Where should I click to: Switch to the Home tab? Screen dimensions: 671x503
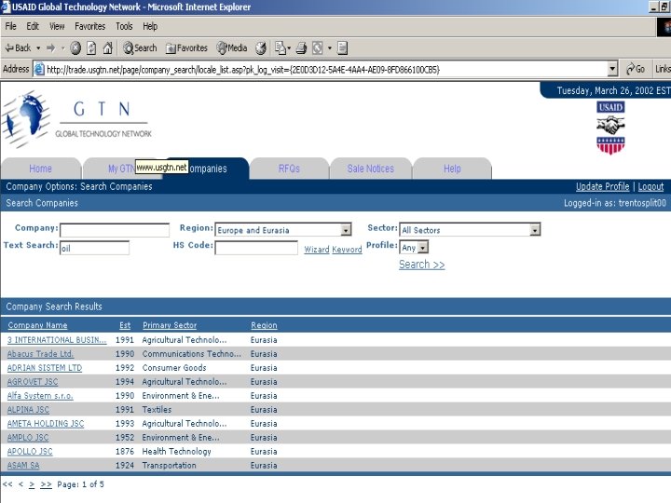(x=41, y=169)
